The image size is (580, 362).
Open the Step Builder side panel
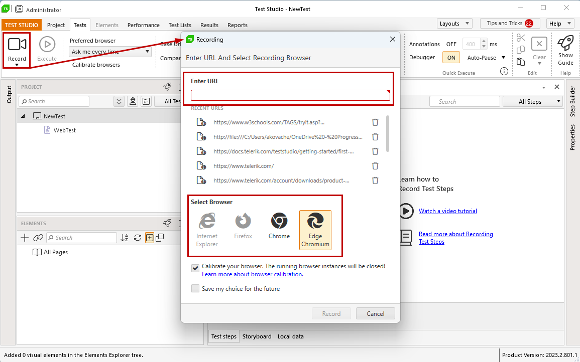[572, 101]
